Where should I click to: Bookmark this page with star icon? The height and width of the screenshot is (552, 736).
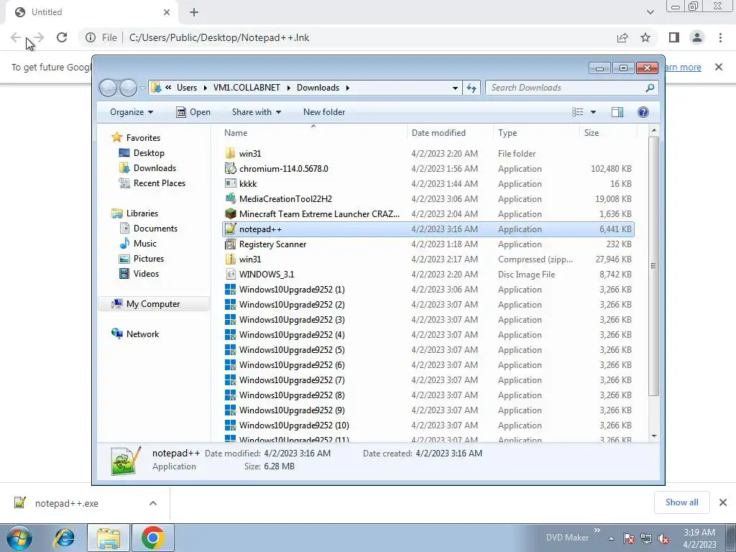pos(645,37)
